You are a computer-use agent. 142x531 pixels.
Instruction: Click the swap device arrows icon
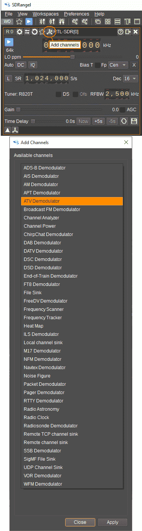(27, 32)
